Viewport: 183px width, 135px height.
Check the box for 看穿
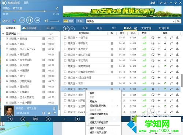(65, 94)
